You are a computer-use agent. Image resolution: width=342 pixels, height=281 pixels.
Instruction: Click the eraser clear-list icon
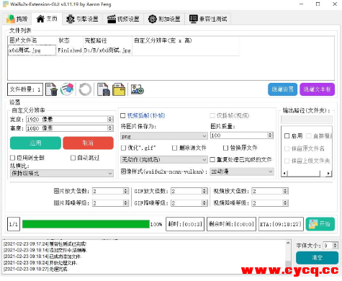click(67, 89)
